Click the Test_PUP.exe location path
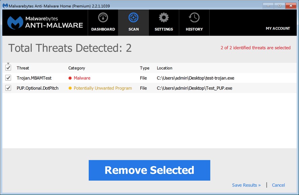 point(195,88)
